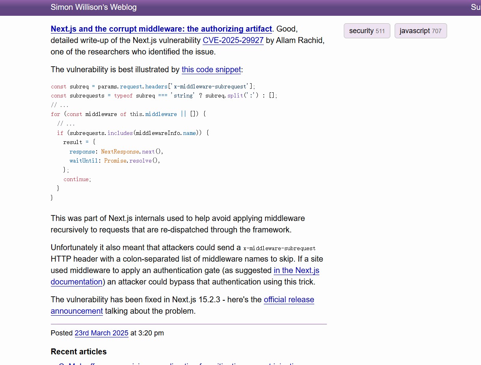Click code line 'for (const middleware of this.middleware'
This screenshot has height=365, width=481.
tap(129, 114)
